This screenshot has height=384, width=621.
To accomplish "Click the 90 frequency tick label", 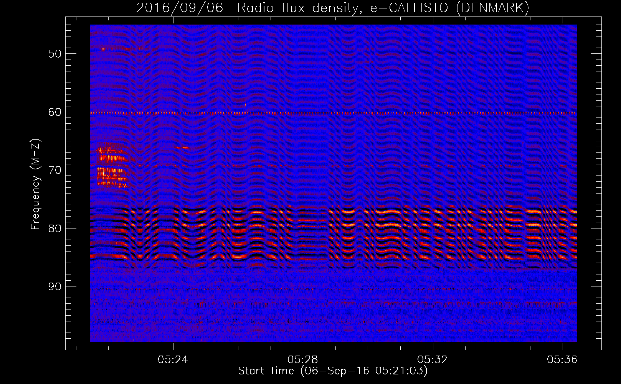I will coord(55,286).
